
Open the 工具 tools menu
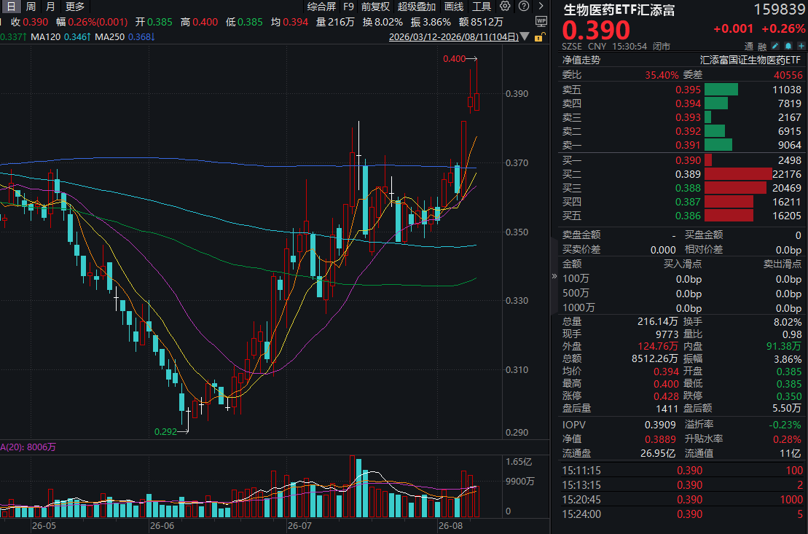pyautogui.click(x=482, y=7)
